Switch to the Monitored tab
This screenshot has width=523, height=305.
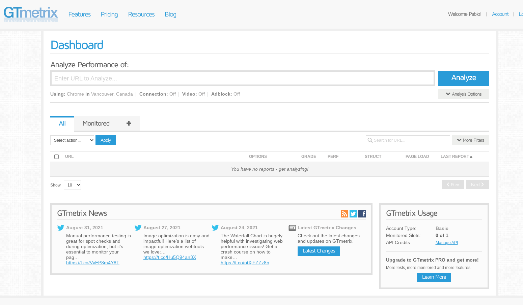pos(96,124)
